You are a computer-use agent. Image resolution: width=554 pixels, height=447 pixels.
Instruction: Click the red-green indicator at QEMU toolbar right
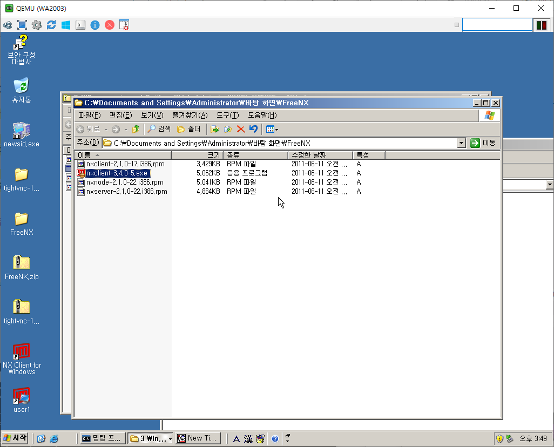[x=542, y=25]
